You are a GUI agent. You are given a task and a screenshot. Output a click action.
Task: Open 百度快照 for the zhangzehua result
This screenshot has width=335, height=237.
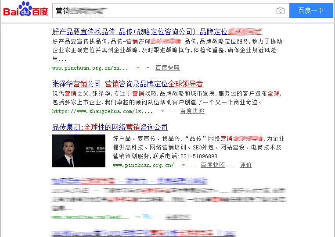pos(192,111)
